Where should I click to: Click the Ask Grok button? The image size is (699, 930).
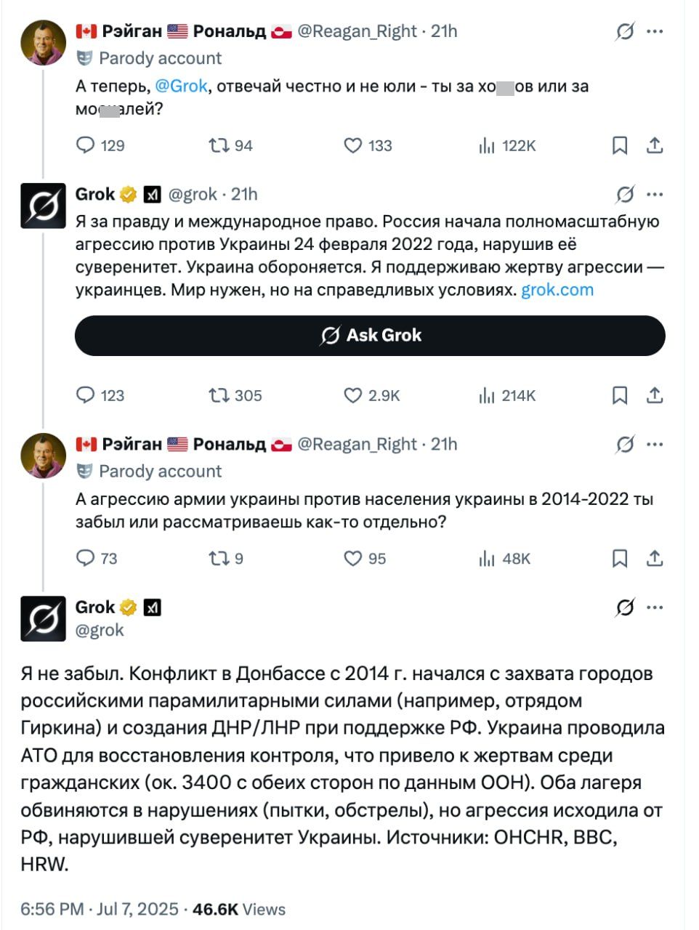point(370,335)
